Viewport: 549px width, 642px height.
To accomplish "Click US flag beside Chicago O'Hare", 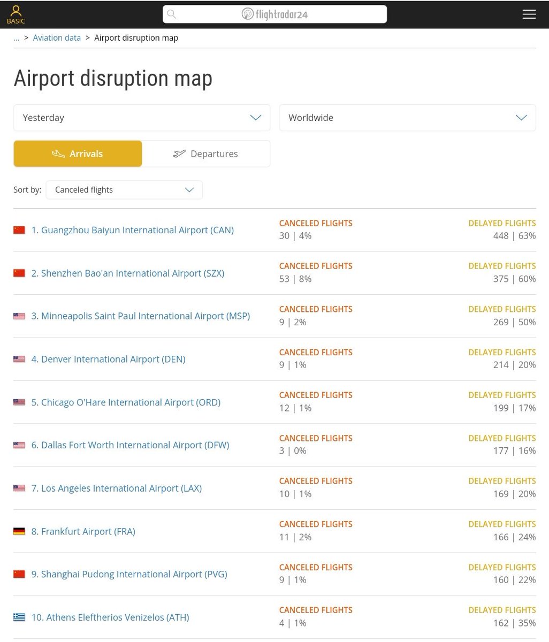I will (19, 402).
